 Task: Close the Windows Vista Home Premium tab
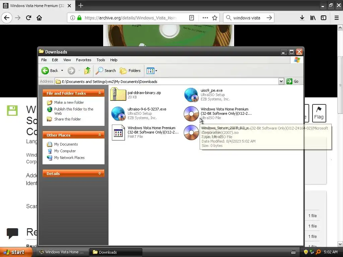69,6
